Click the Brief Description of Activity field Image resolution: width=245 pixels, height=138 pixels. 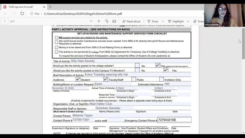[x=138, y=75]
